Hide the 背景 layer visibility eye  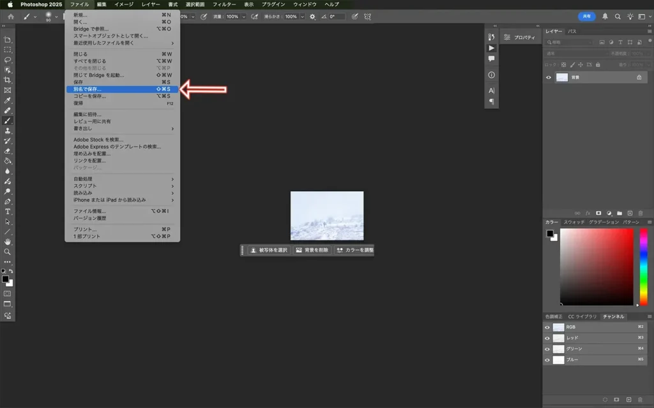point(549,77)
